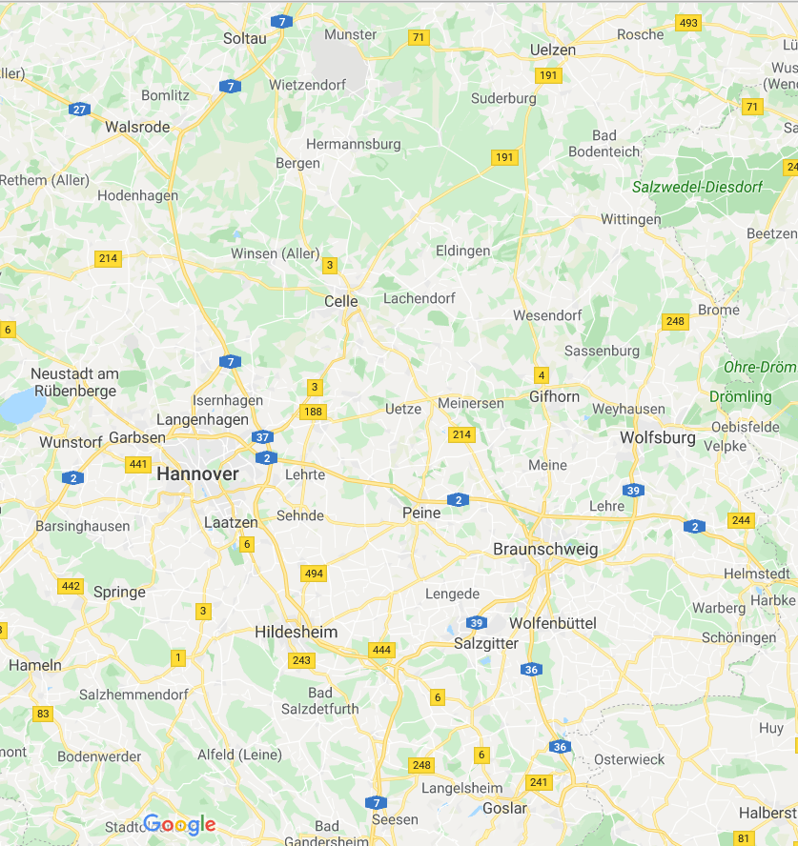Select the Celle town label

tap(340, 301)
